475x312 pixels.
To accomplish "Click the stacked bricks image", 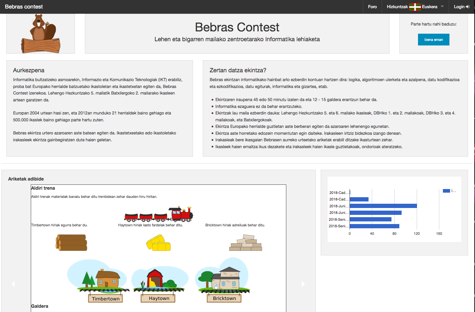I will click(x=246, y=243).
